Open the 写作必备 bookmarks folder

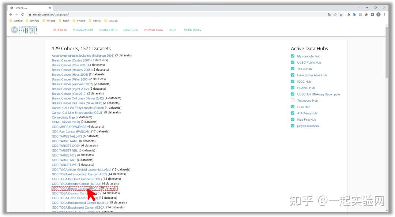[49, 20]
